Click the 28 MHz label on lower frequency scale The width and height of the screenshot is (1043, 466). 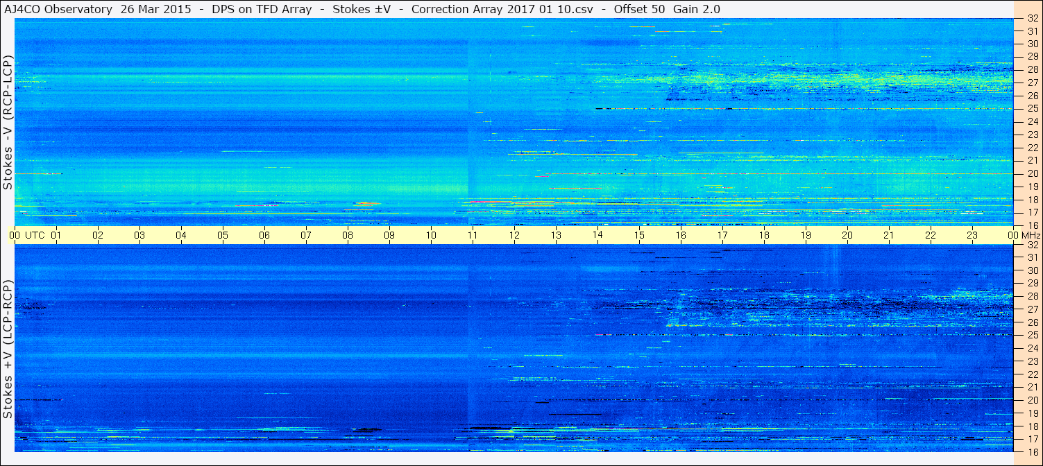1032,296
